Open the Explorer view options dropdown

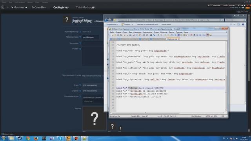tap(234, 24)
